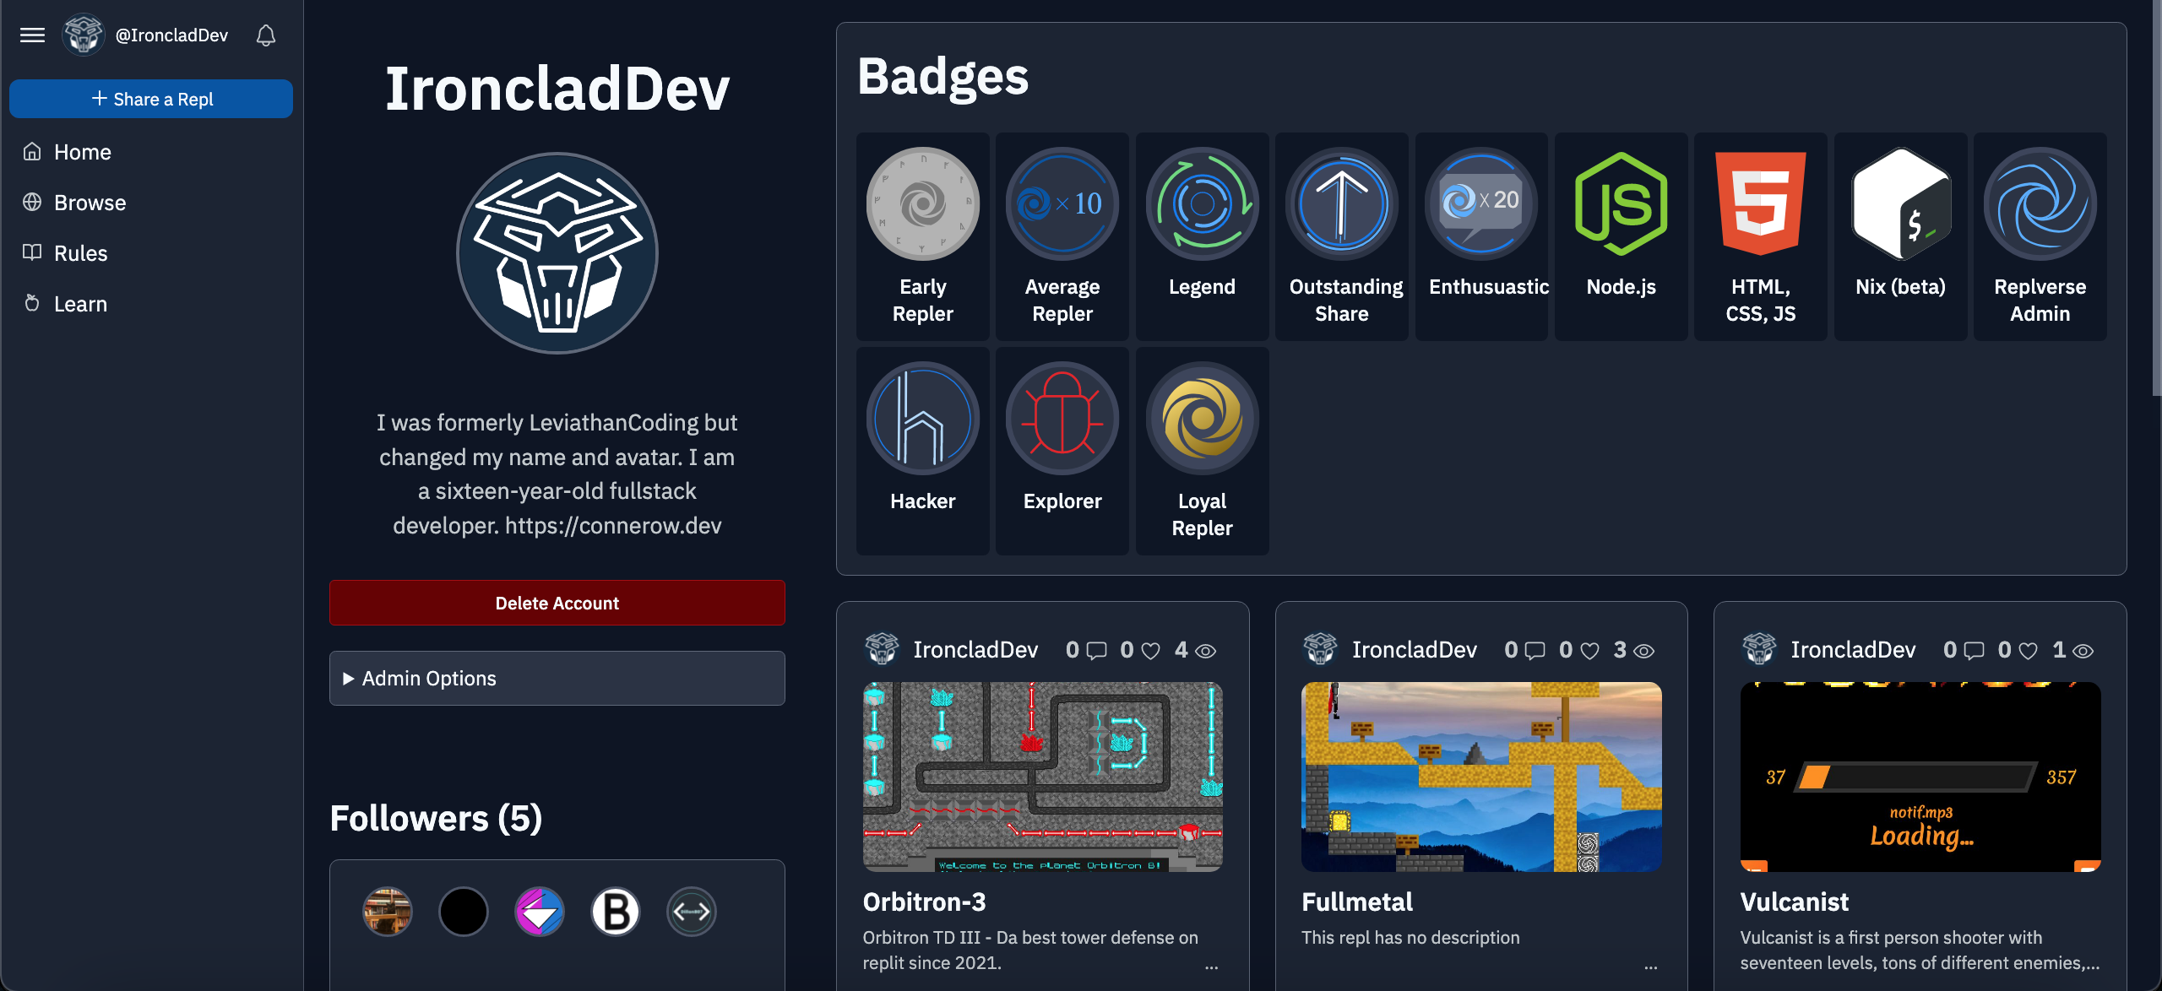
Task: Click the views eye icon on Vulcanist
Action: click(x=2083, y=651)
